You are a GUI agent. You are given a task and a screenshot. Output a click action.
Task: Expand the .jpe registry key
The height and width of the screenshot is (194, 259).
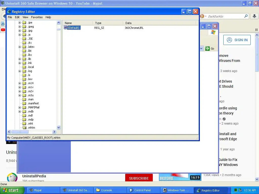tap(19, 22)
